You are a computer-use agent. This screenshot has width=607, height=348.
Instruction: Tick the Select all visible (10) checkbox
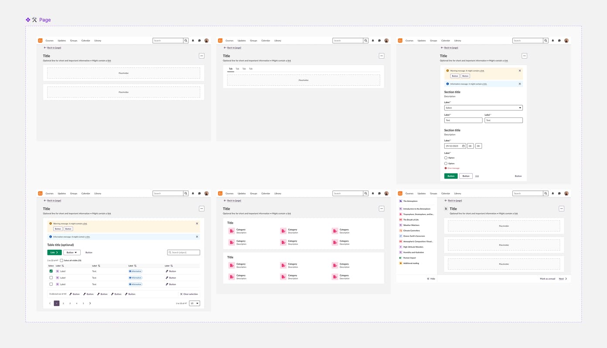click(x=61, y=261)
